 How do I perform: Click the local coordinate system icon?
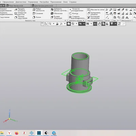61,24
